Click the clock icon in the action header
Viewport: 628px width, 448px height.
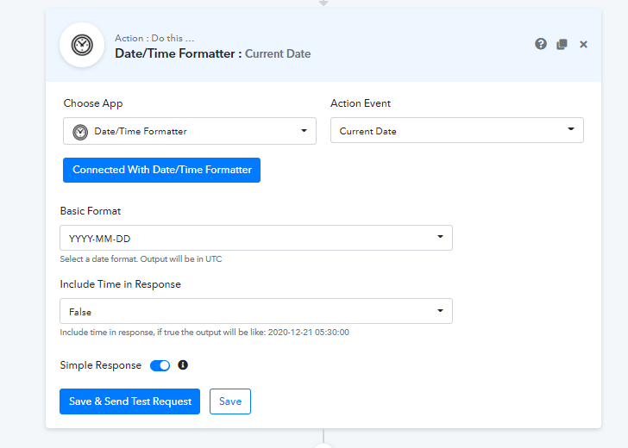(x=82, y=45)
